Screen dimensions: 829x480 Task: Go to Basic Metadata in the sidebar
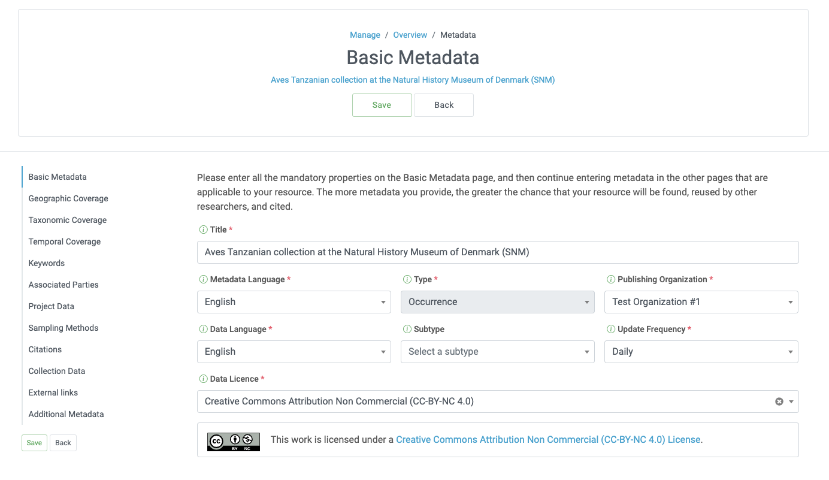[x=58, y=177]
